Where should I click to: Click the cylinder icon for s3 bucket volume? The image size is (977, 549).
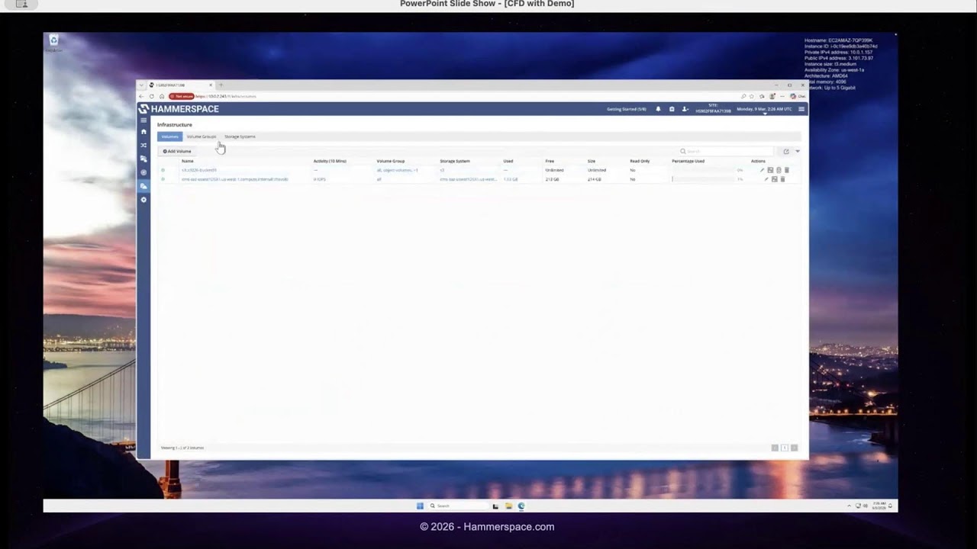tap(779, 170)
